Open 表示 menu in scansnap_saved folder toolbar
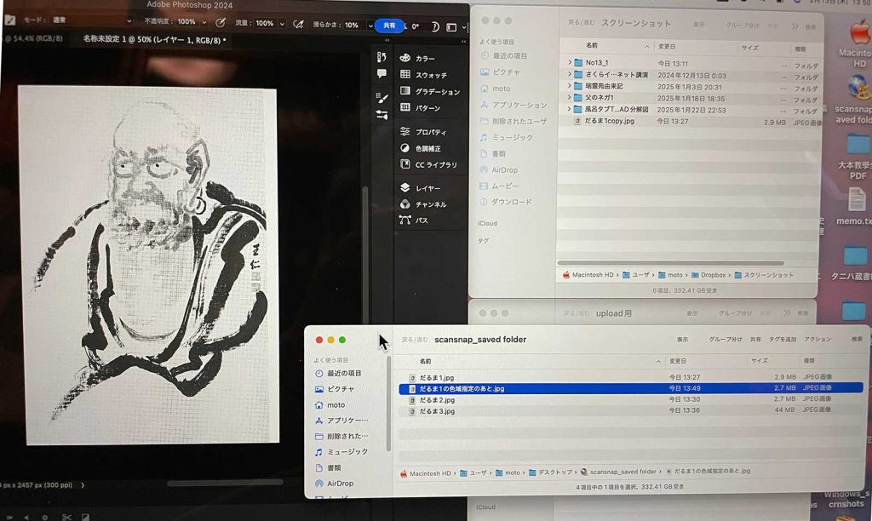Viewport: 872px width, 521px height. click(682, 339)
